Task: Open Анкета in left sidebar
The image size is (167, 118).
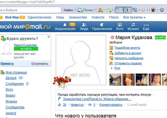Action: click(11, 113)
